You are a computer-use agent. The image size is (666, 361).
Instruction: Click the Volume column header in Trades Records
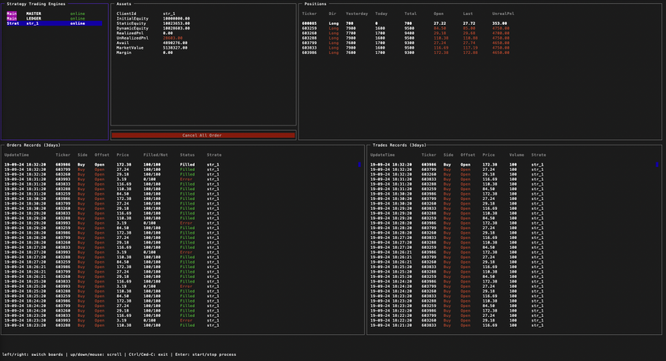(516, 155)
